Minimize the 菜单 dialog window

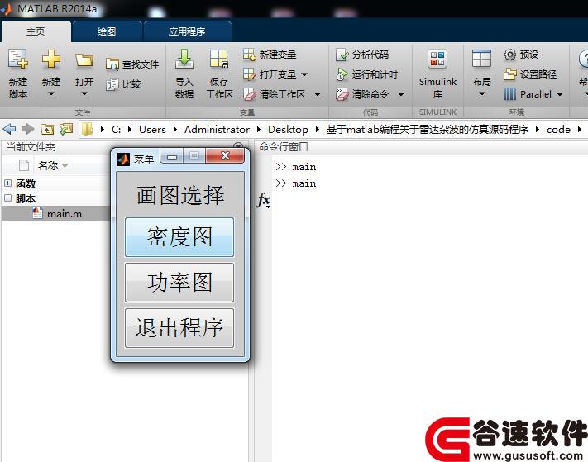(x=172, y=156)
